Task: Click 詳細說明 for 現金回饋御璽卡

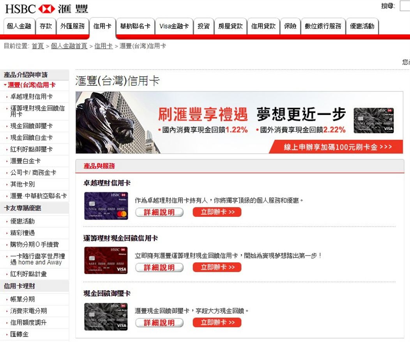Action: (x=159, y=323)
